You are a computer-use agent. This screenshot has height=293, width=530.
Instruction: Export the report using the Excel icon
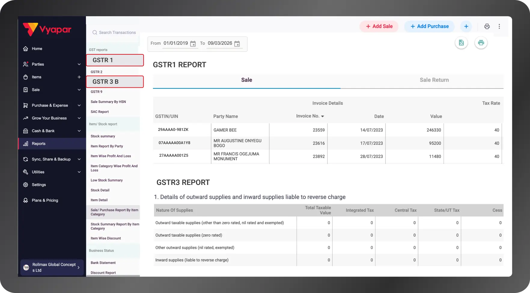pos(461,43)
